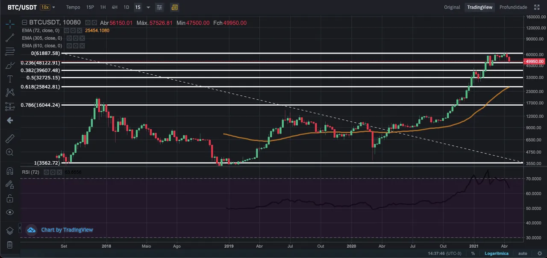Toggle lock all drawing tools padlock

click(10, 198)
